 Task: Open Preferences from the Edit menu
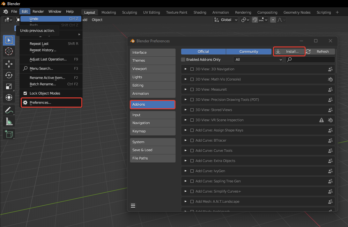[51, 103]
